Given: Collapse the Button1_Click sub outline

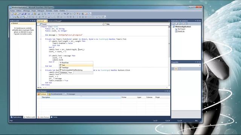Looking at the screenshot, I should (41, 70).
